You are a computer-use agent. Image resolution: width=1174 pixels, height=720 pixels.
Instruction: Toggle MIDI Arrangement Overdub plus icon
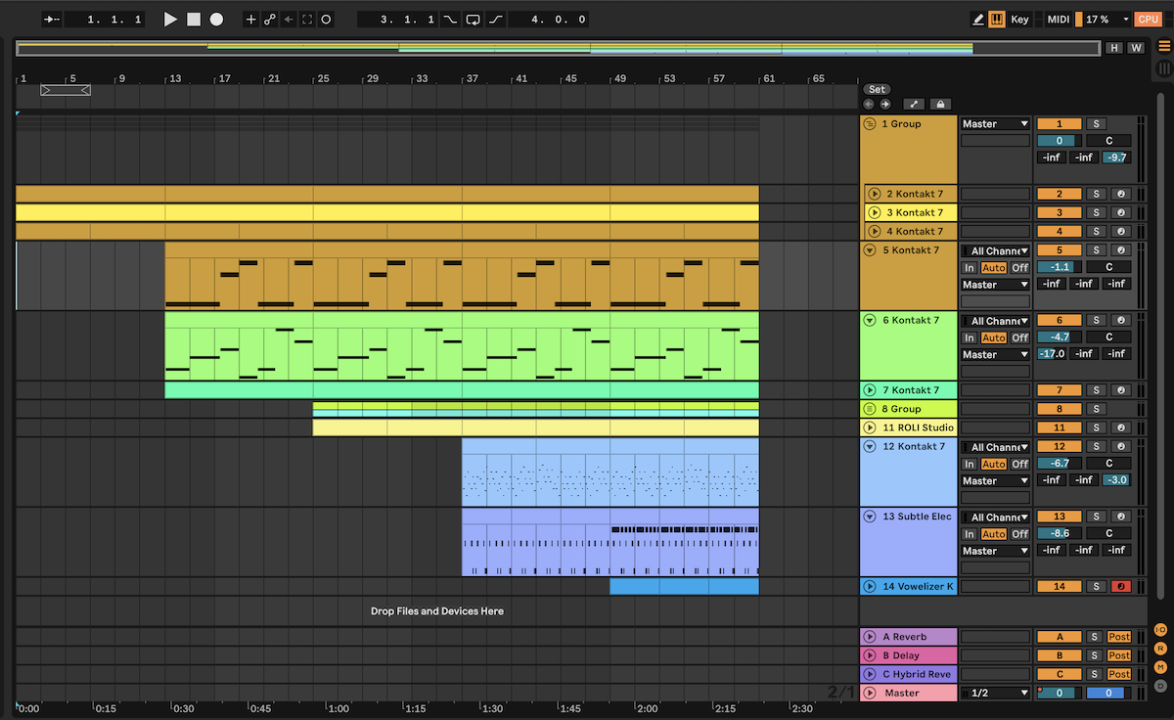[251, 19]
